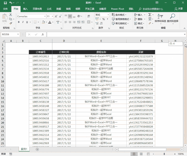Open number format 常规 dropdown
187x156 pixels.
click(x=108, y=15)
